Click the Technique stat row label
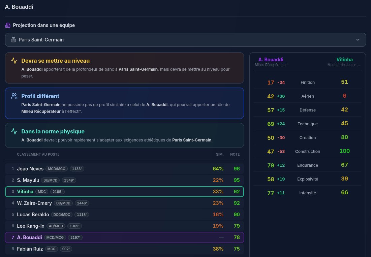The image size is (371, 257). pos(308,124)
